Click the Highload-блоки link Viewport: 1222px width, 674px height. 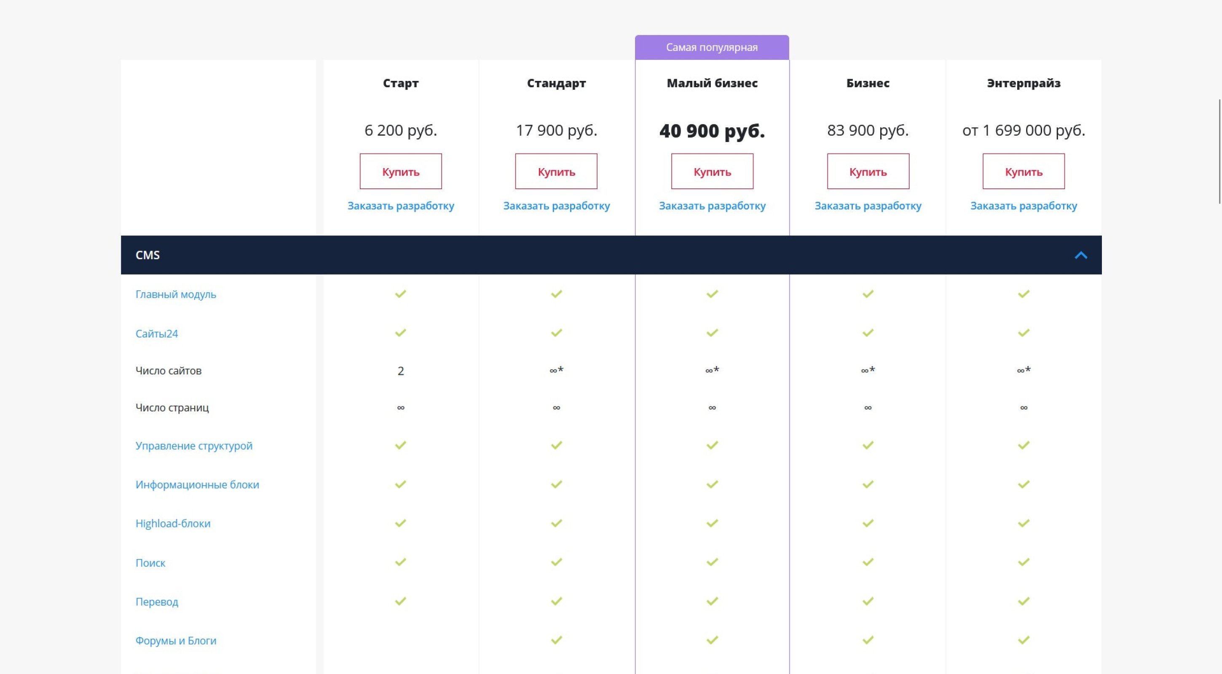coord(173,524)
